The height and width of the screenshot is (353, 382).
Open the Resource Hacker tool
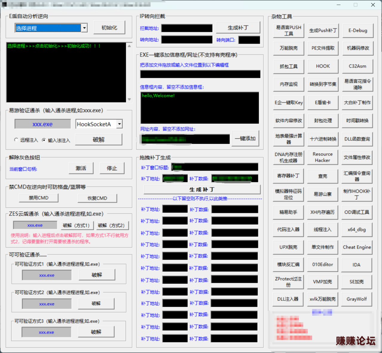click(323, 157)
